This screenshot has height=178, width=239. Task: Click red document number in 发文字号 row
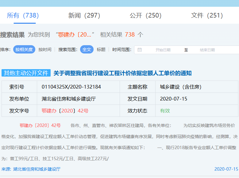pos(65,111)
